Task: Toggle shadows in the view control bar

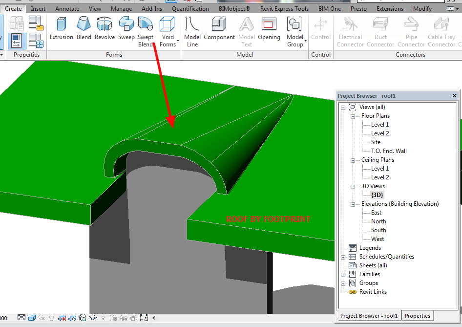Action: (x=51, y=317)
